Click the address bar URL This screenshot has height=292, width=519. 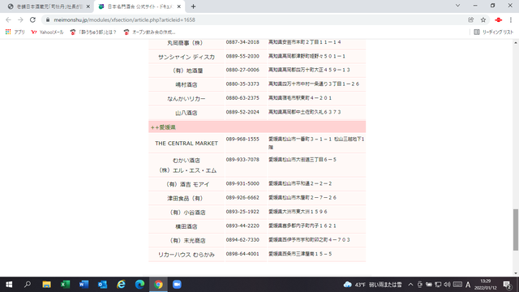click(x=124, y=19)
